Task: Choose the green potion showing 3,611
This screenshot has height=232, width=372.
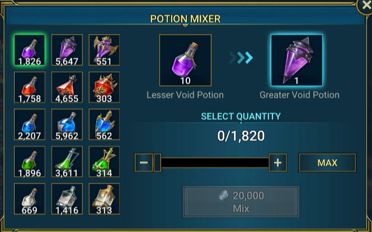Action: 67,162
